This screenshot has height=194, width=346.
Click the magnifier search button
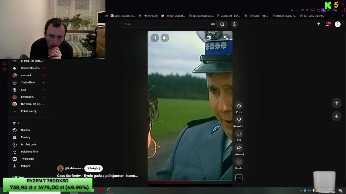[x=222, y=24]
